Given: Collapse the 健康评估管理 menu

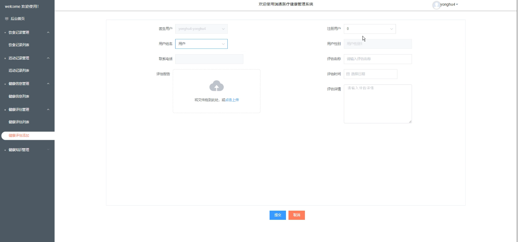Looking at the screenshot, I should coord(27,110).
